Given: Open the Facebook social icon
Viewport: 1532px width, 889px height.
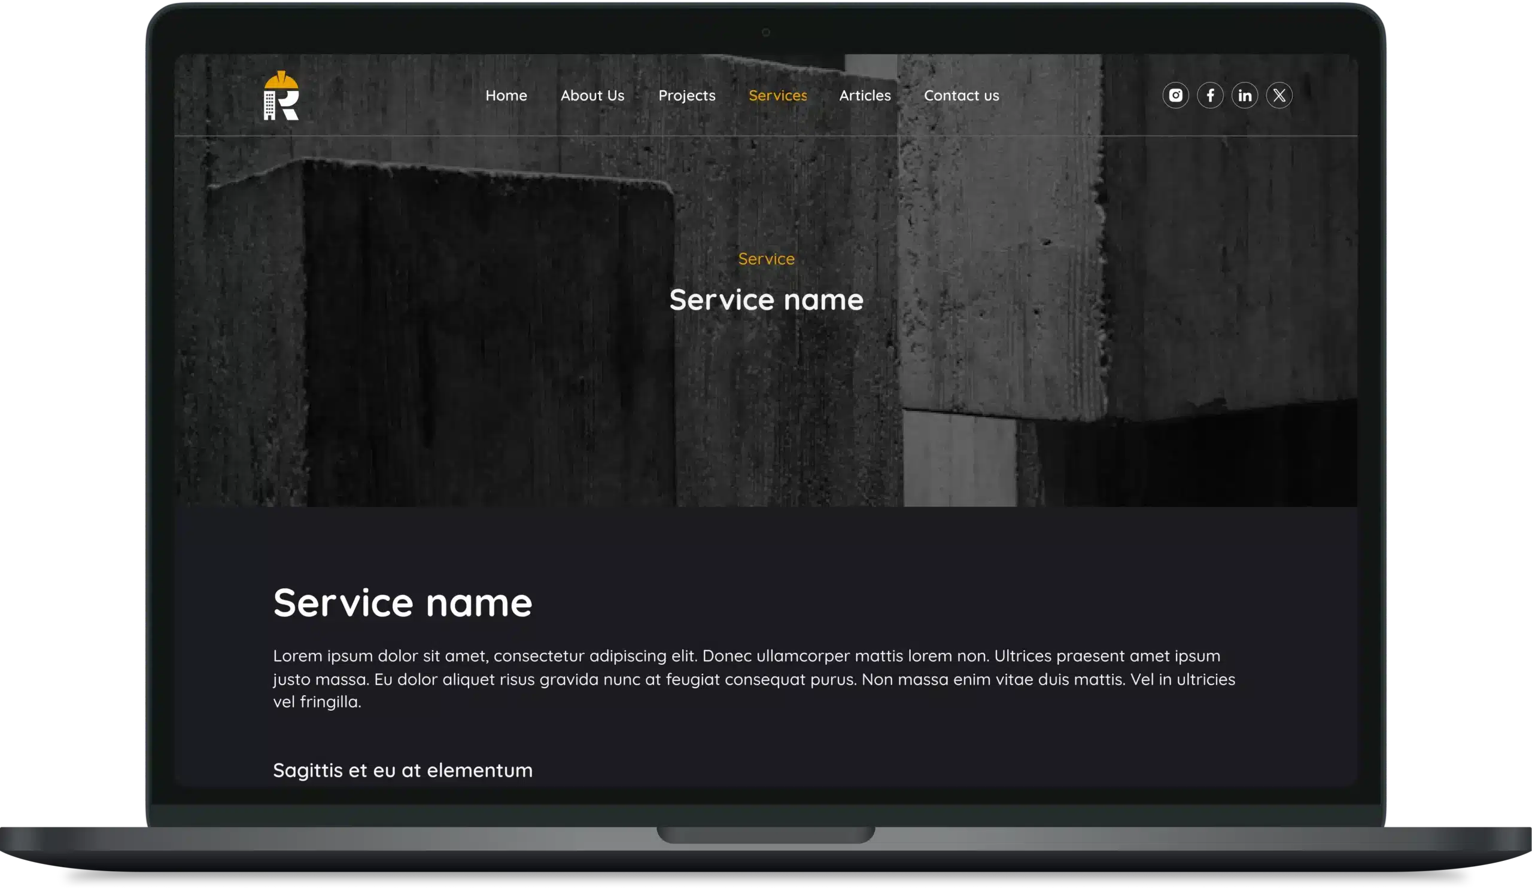Looking at the screenshot, I should click(x=1210, y=95).
